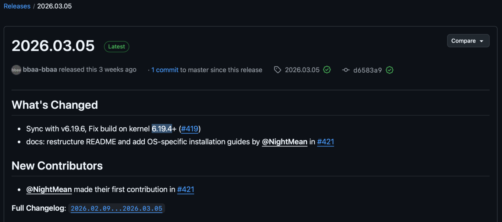Image resolution: width=502 pixels, height=222 pixels.
Task: Open #421 link under New Contributors
Action: point(185,189)
